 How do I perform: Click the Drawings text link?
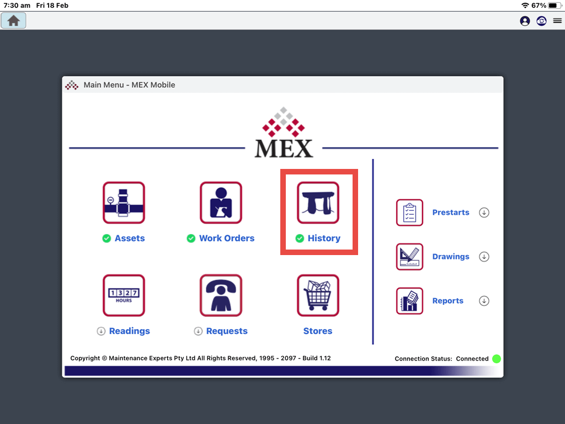(451, 257)
